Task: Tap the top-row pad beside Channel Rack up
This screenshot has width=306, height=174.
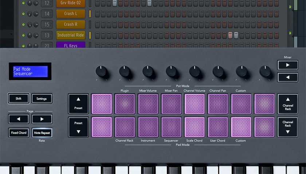Action: 264,104
